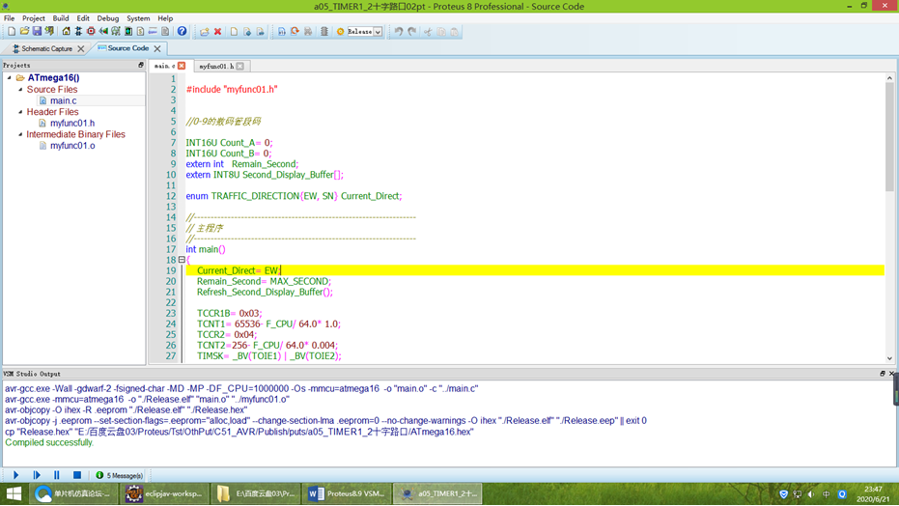899x506 pixels.
Task: Click the open-folder add files icon
Action: click(x=204, y=32)
